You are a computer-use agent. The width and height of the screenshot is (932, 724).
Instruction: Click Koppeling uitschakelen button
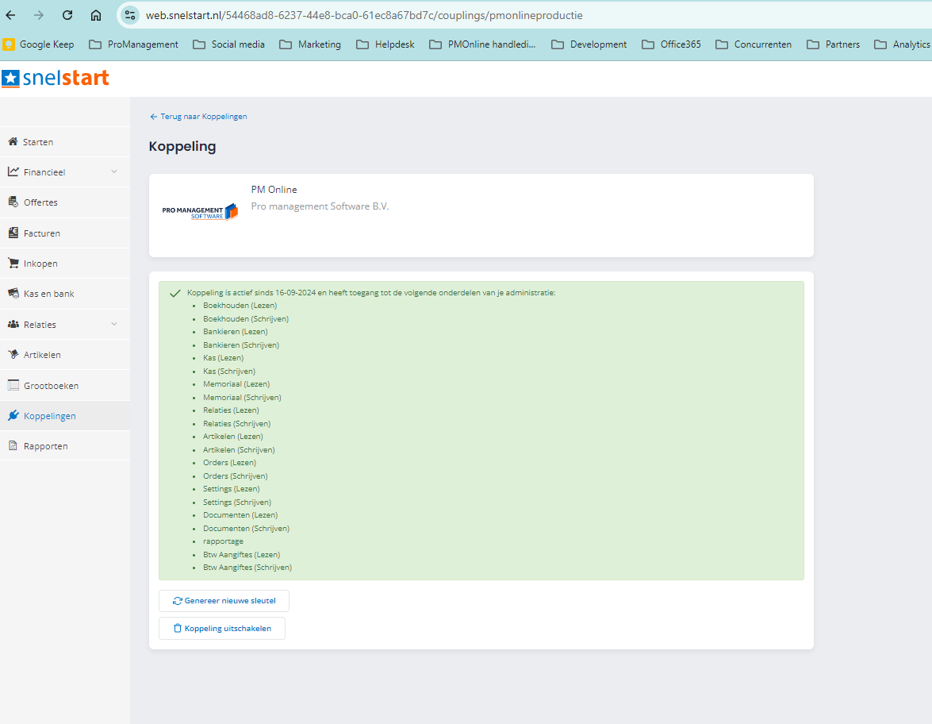click(x=222, y=628)
